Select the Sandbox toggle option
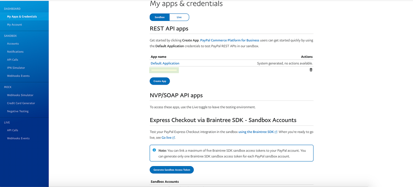The image size is (413, 187). [x=160, y=17]
